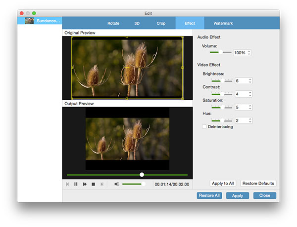The width and height of the screenshot is (297, 227).
Task: Click the top-left crop frame handle
Action: pos(72,37)
